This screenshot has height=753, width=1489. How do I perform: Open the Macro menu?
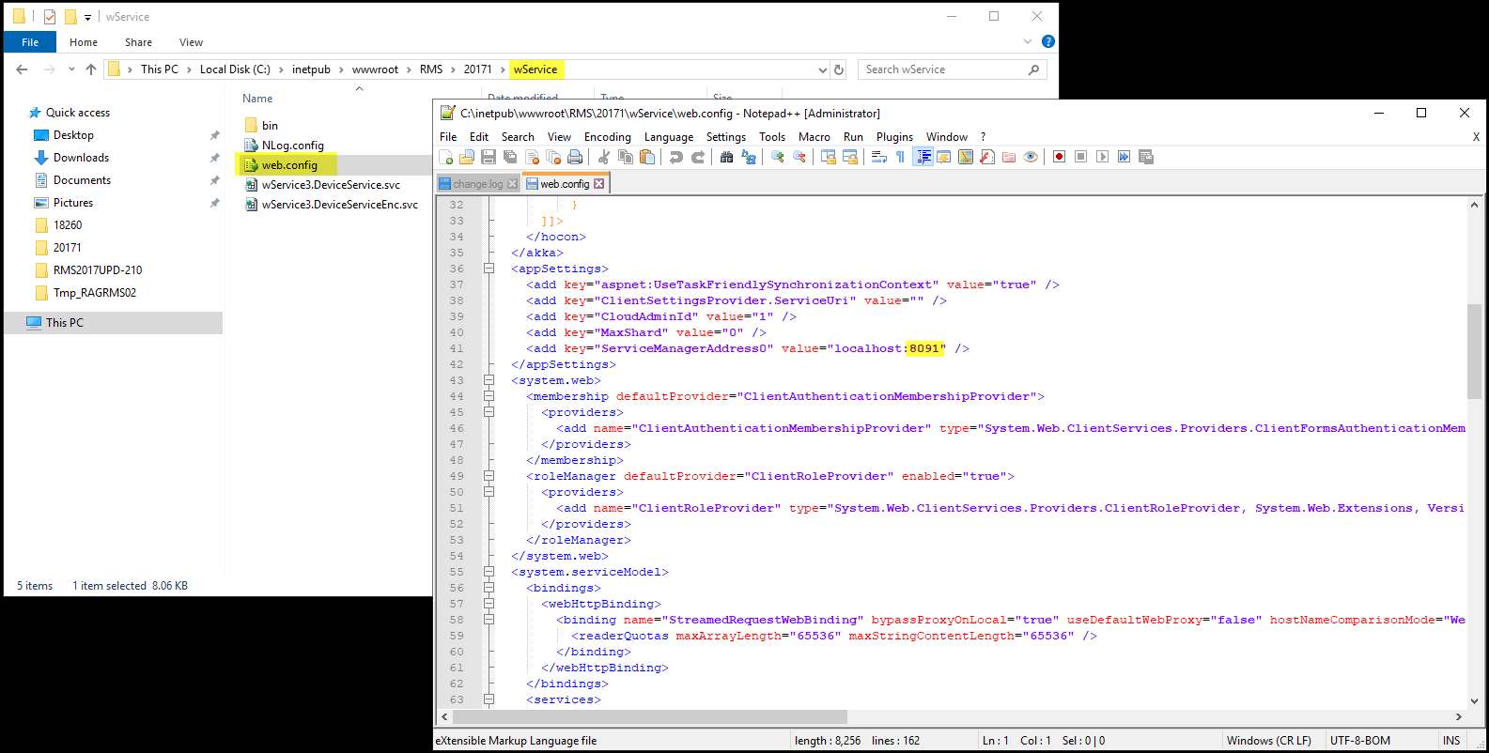(x=814, y=137)
